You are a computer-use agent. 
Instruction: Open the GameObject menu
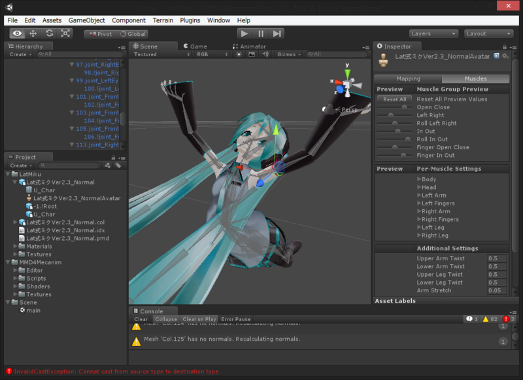(x=87, y=20)
